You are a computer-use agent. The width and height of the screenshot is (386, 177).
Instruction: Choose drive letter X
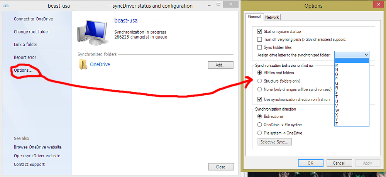coord(352,115)
